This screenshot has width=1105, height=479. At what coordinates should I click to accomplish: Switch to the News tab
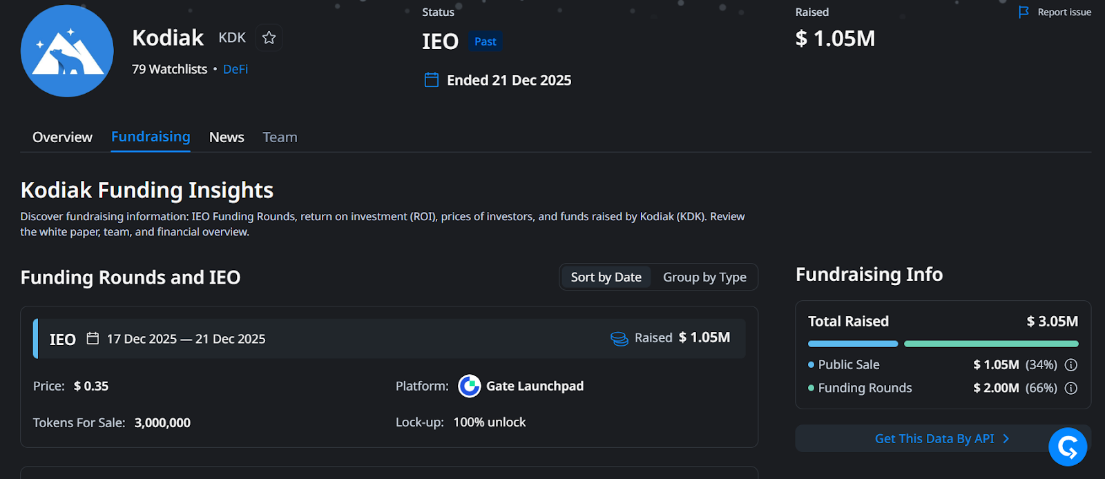pos(227,137)
